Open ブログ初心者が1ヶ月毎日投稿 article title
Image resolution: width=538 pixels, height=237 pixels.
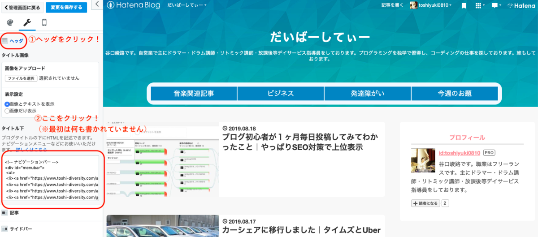point(300,141)
